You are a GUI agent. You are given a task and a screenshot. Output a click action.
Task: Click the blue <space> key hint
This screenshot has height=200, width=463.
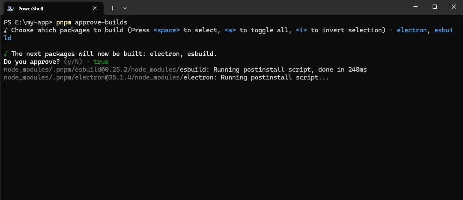[166, 30]
